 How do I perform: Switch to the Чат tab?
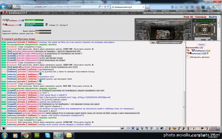click(x=153, y=42)
